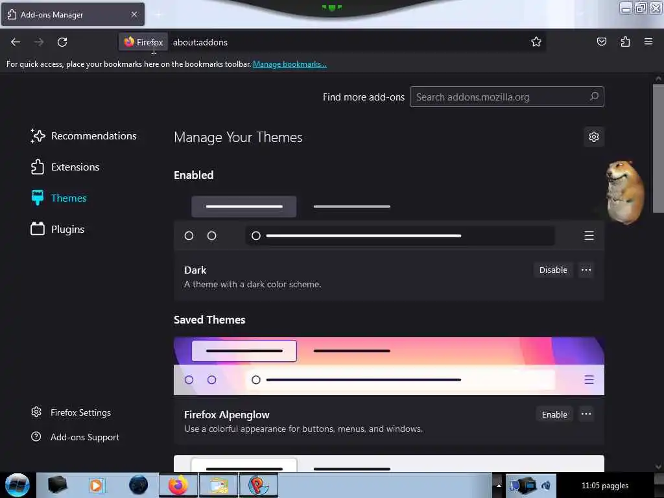Open the red P application taskbar icon
Screen dimensions: 664x498
(x=258, y=485)
